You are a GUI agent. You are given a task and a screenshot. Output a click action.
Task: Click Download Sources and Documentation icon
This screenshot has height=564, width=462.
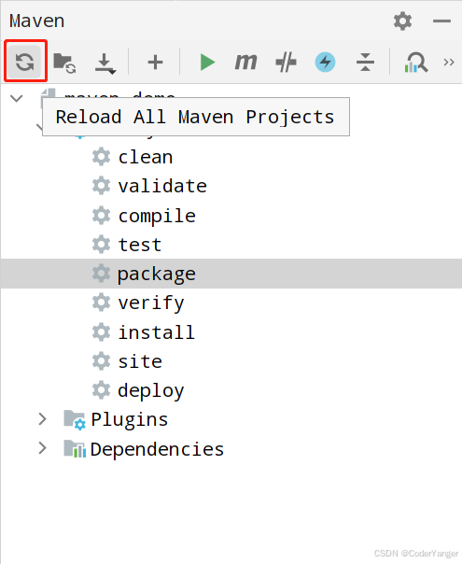[x=105, y=63]
